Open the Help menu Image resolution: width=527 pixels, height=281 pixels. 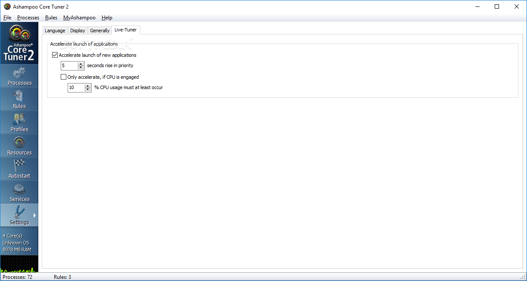point(107,18)
